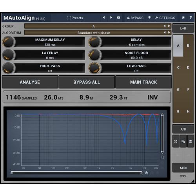Click the graph vertical scrollbar
The height and width of the screenshot is (196, 196).
tap(162, 133)
